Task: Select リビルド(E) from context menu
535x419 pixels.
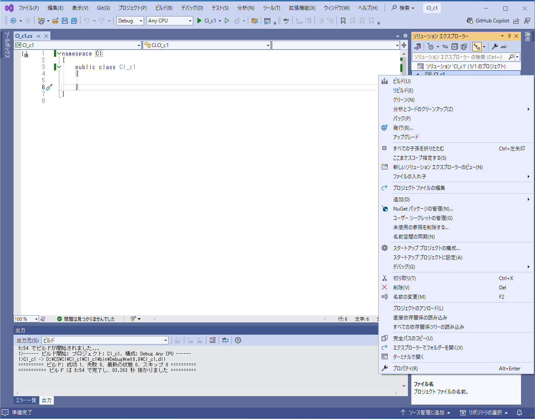Action: pyautogui.click(x=403, y=90)
